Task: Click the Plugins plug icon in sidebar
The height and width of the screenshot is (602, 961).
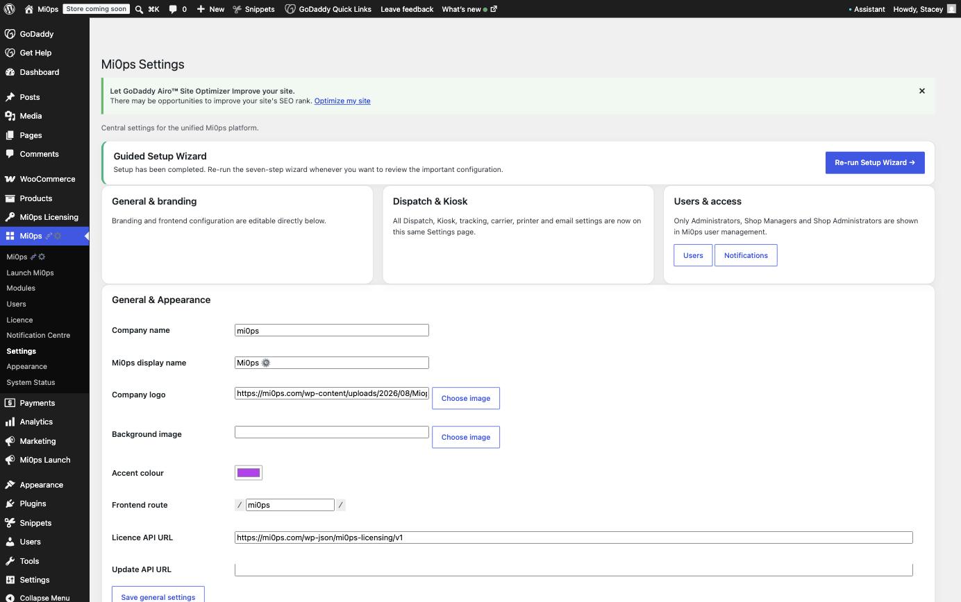Action: click(x=10, y=504)
